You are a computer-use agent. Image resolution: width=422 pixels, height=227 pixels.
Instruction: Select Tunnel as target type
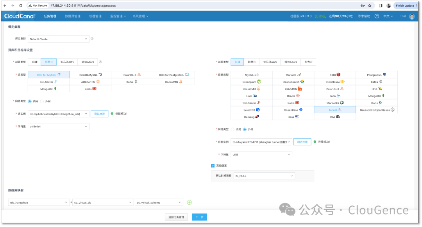[335, 110]
